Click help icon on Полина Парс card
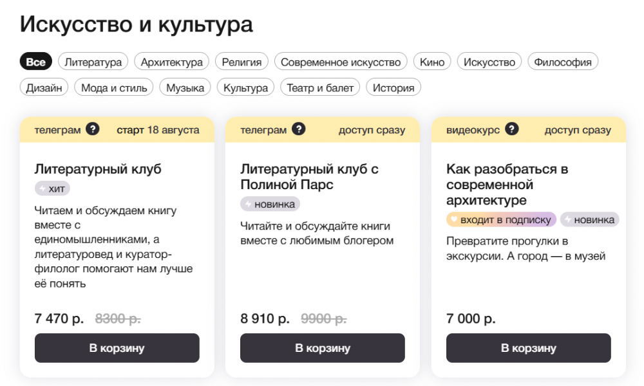Viewport: 644px width, 386px height. point(298,129)
